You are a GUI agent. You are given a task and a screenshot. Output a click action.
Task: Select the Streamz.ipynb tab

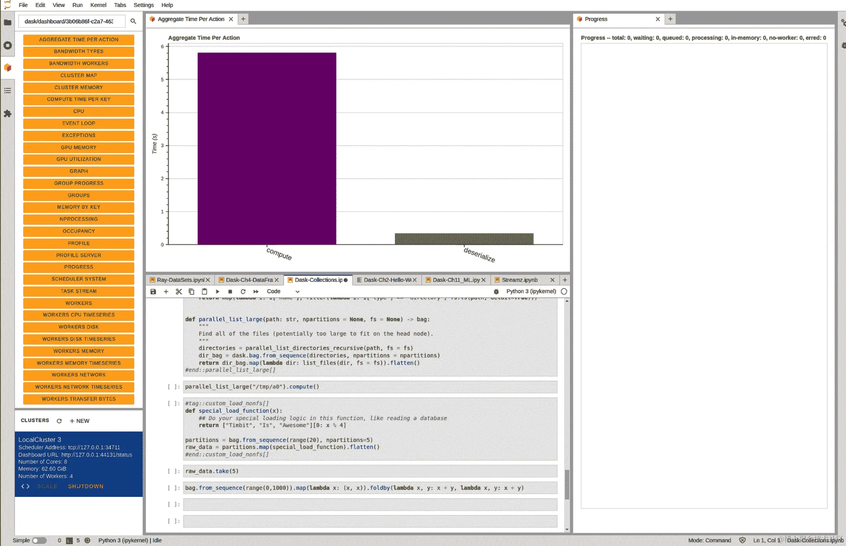tap(520, 280)
